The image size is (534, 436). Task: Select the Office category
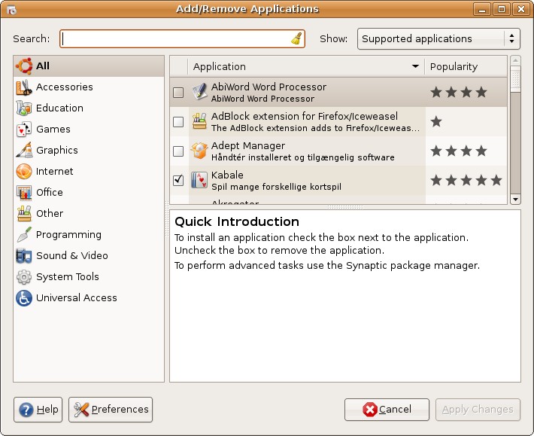pyautogui.click(x=49, y=193)
